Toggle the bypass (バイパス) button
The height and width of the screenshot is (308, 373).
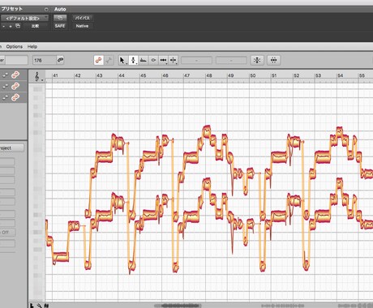click(83, 18)
